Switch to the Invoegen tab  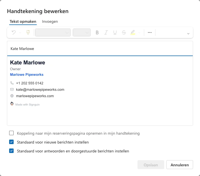pyautogui.click(x=50, y=22)
